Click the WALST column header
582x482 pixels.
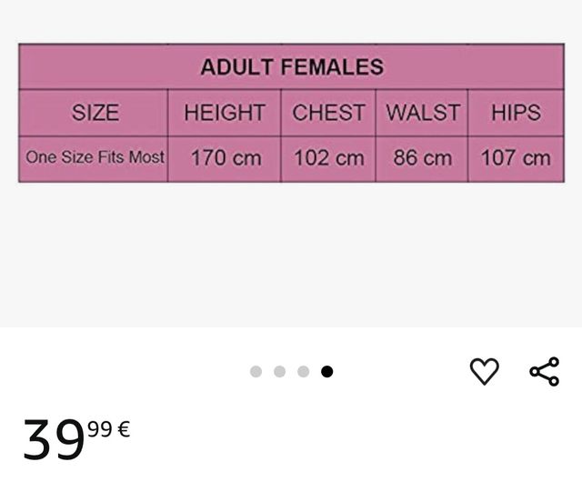tap(422, 113)
